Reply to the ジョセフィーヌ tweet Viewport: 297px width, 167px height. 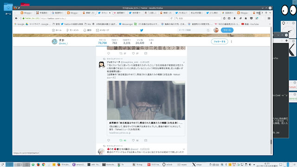coord(109,140)
